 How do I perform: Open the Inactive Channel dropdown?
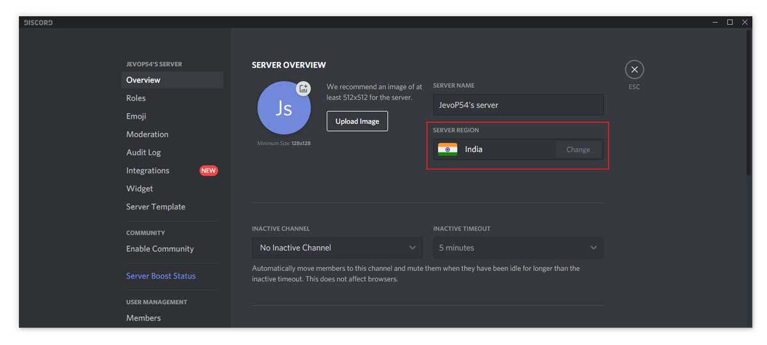[337, 248]
